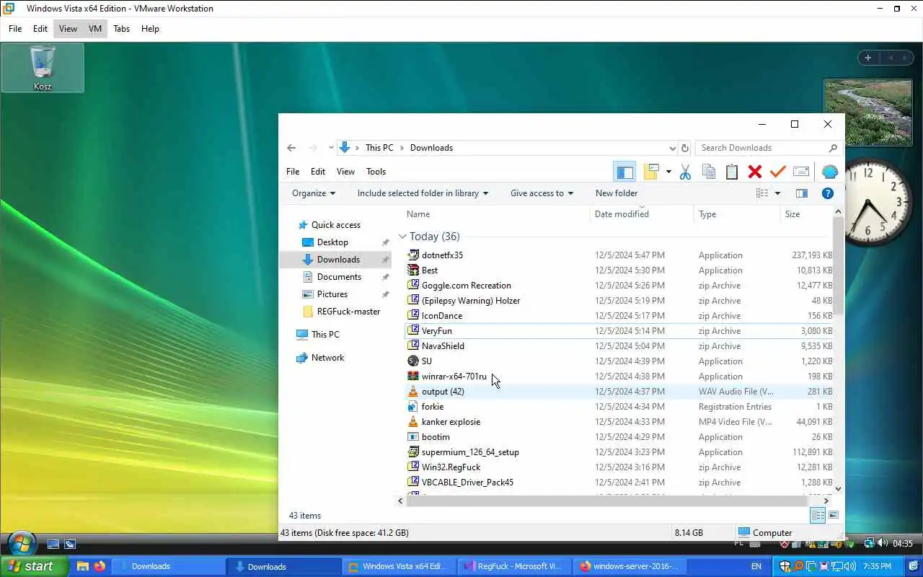
Task: Click the horizontal scrollbar in file list
Action: point(606,501)
